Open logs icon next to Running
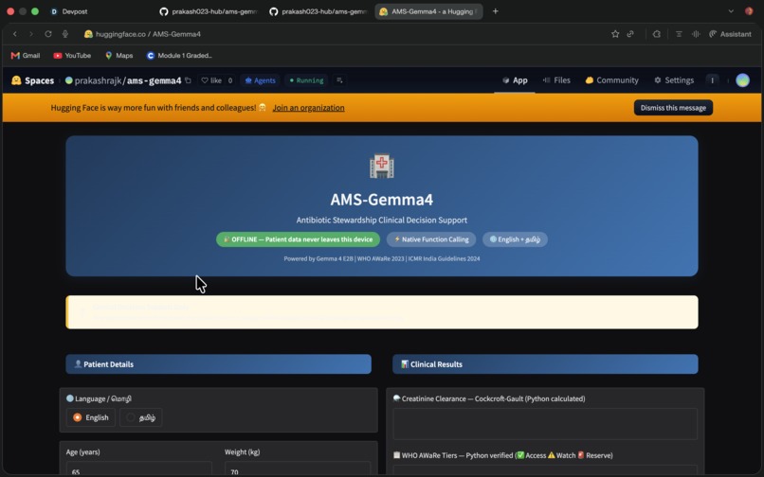764x477 pixels. (x=339, y=80)
